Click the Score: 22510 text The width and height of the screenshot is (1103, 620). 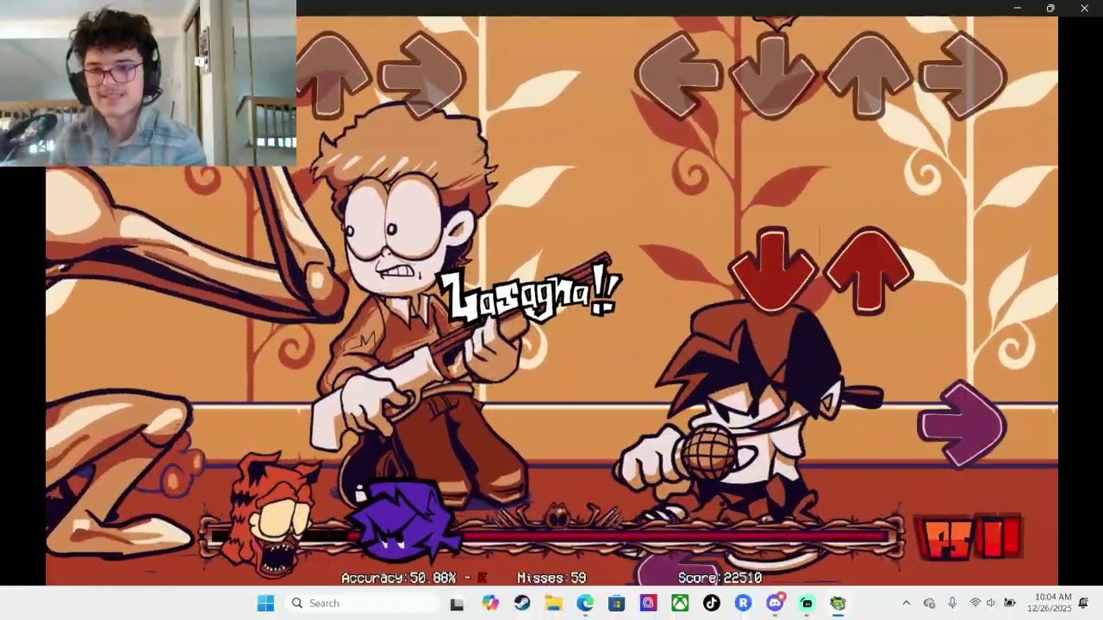720,578
